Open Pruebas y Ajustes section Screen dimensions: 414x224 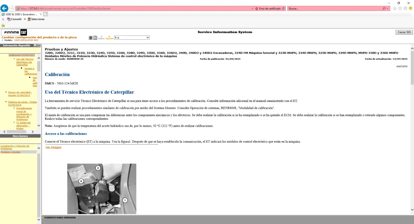(10, 152)
